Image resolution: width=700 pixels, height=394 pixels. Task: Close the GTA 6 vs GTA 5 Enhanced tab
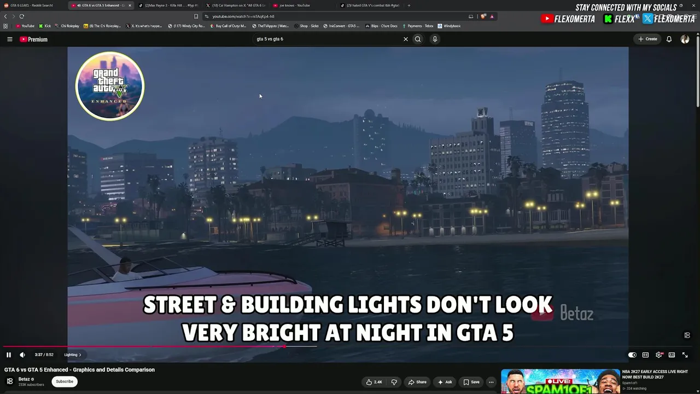130,5
